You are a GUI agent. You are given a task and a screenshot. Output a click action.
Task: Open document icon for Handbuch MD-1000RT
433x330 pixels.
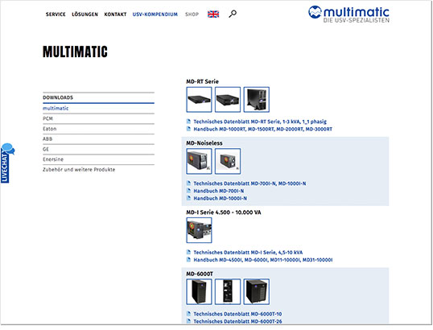[189, 129]
